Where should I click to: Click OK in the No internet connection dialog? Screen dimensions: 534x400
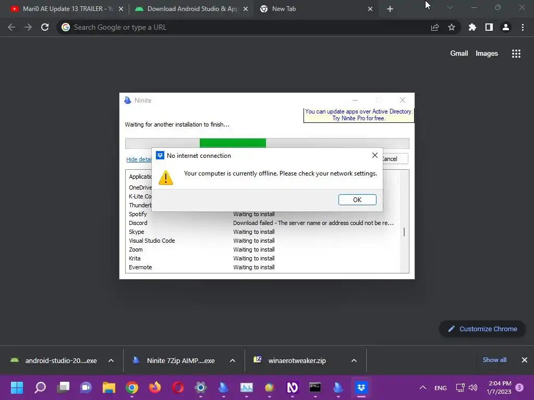click(357, 199)
